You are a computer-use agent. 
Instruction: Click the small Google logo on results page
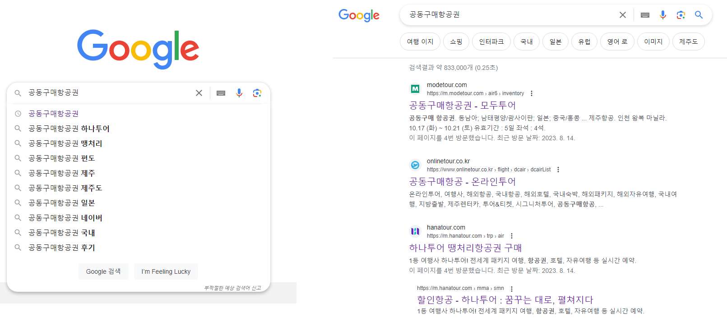click(x=359, y=15)
